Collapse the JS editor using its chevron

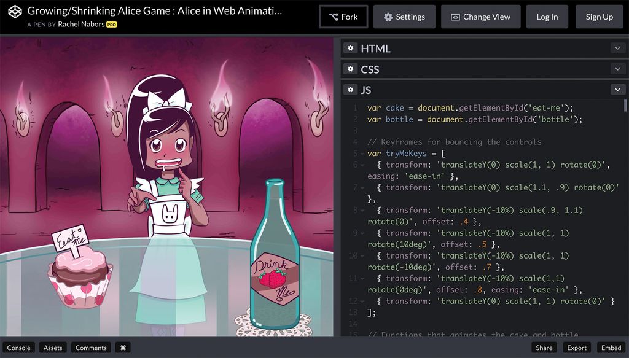click(x=617, y=90)
